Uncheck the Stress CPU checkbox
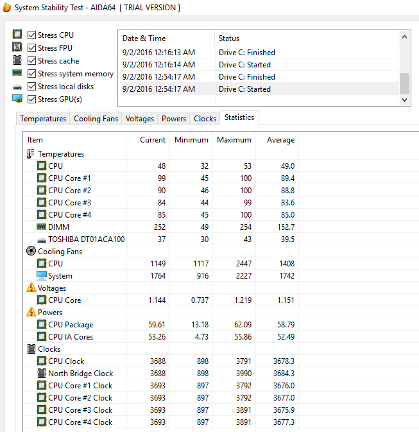 coord(31,35)
